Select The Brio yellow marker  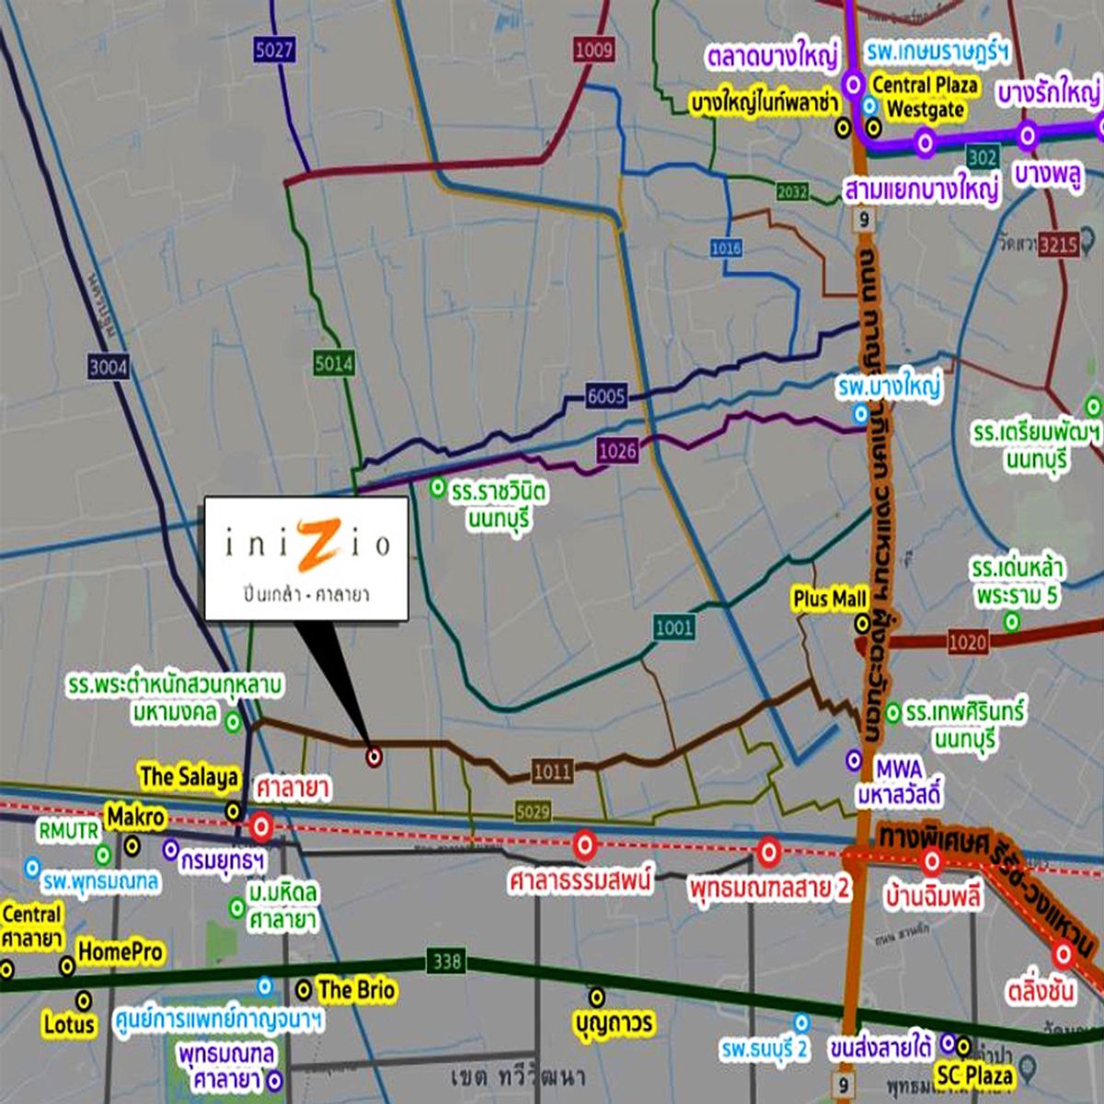tap(303, 990)
